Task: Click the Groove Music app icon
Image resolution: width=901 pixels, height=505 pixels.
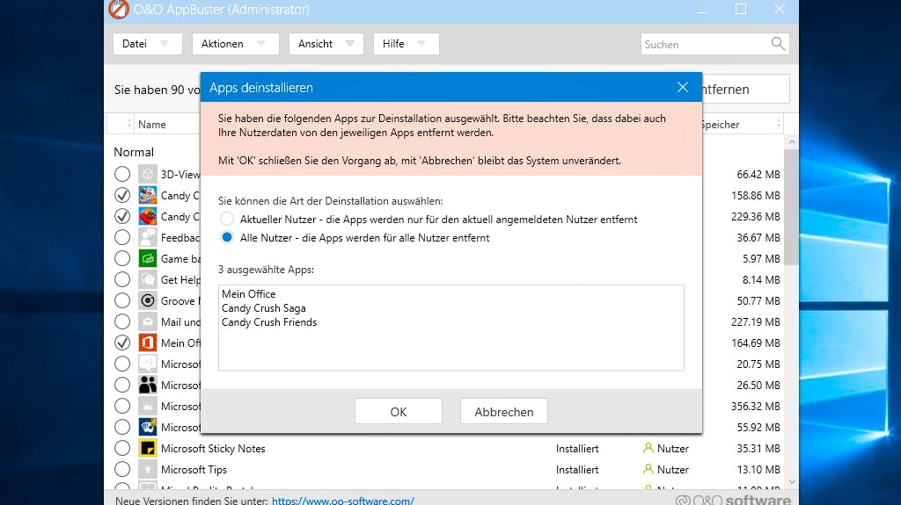Action: pos(148,300)
